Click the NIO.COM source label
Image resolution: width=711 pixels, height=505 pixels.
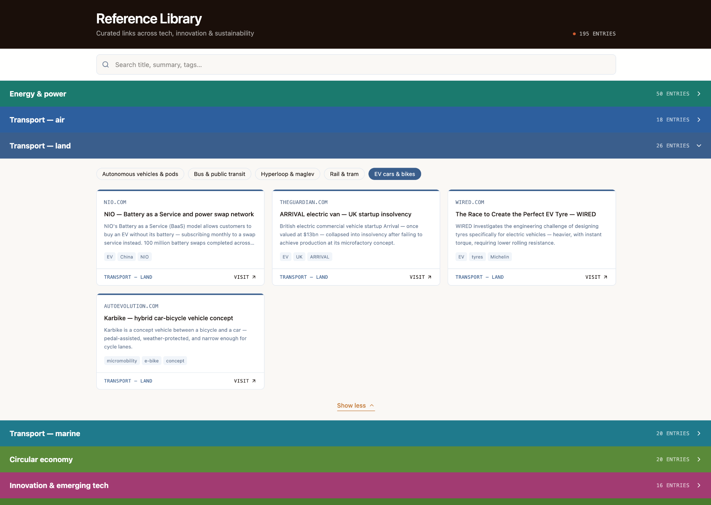(115, 202)
